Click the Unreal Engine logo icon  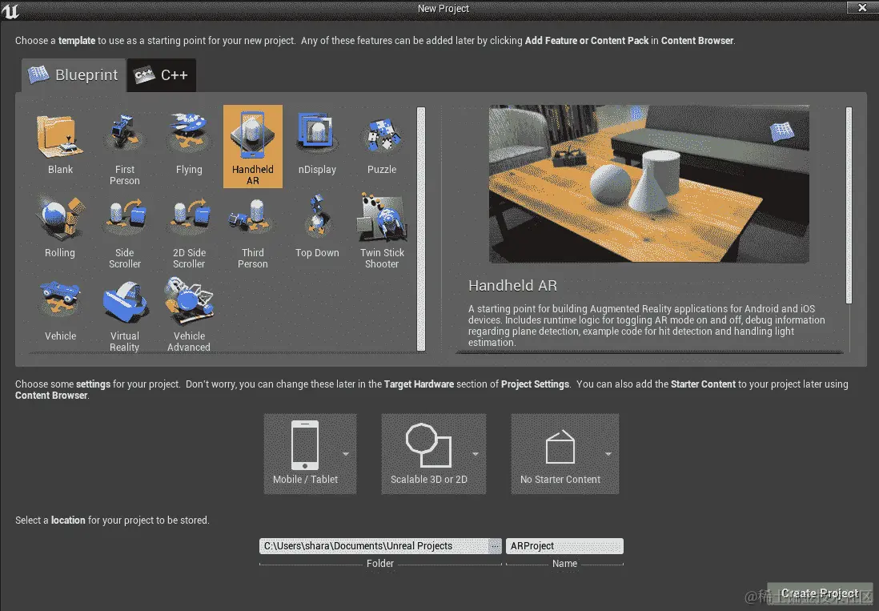click(10, 10)
